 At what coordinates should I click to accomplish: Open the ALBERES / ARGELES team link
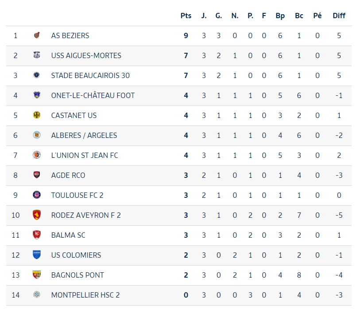[x=84, y=135]
